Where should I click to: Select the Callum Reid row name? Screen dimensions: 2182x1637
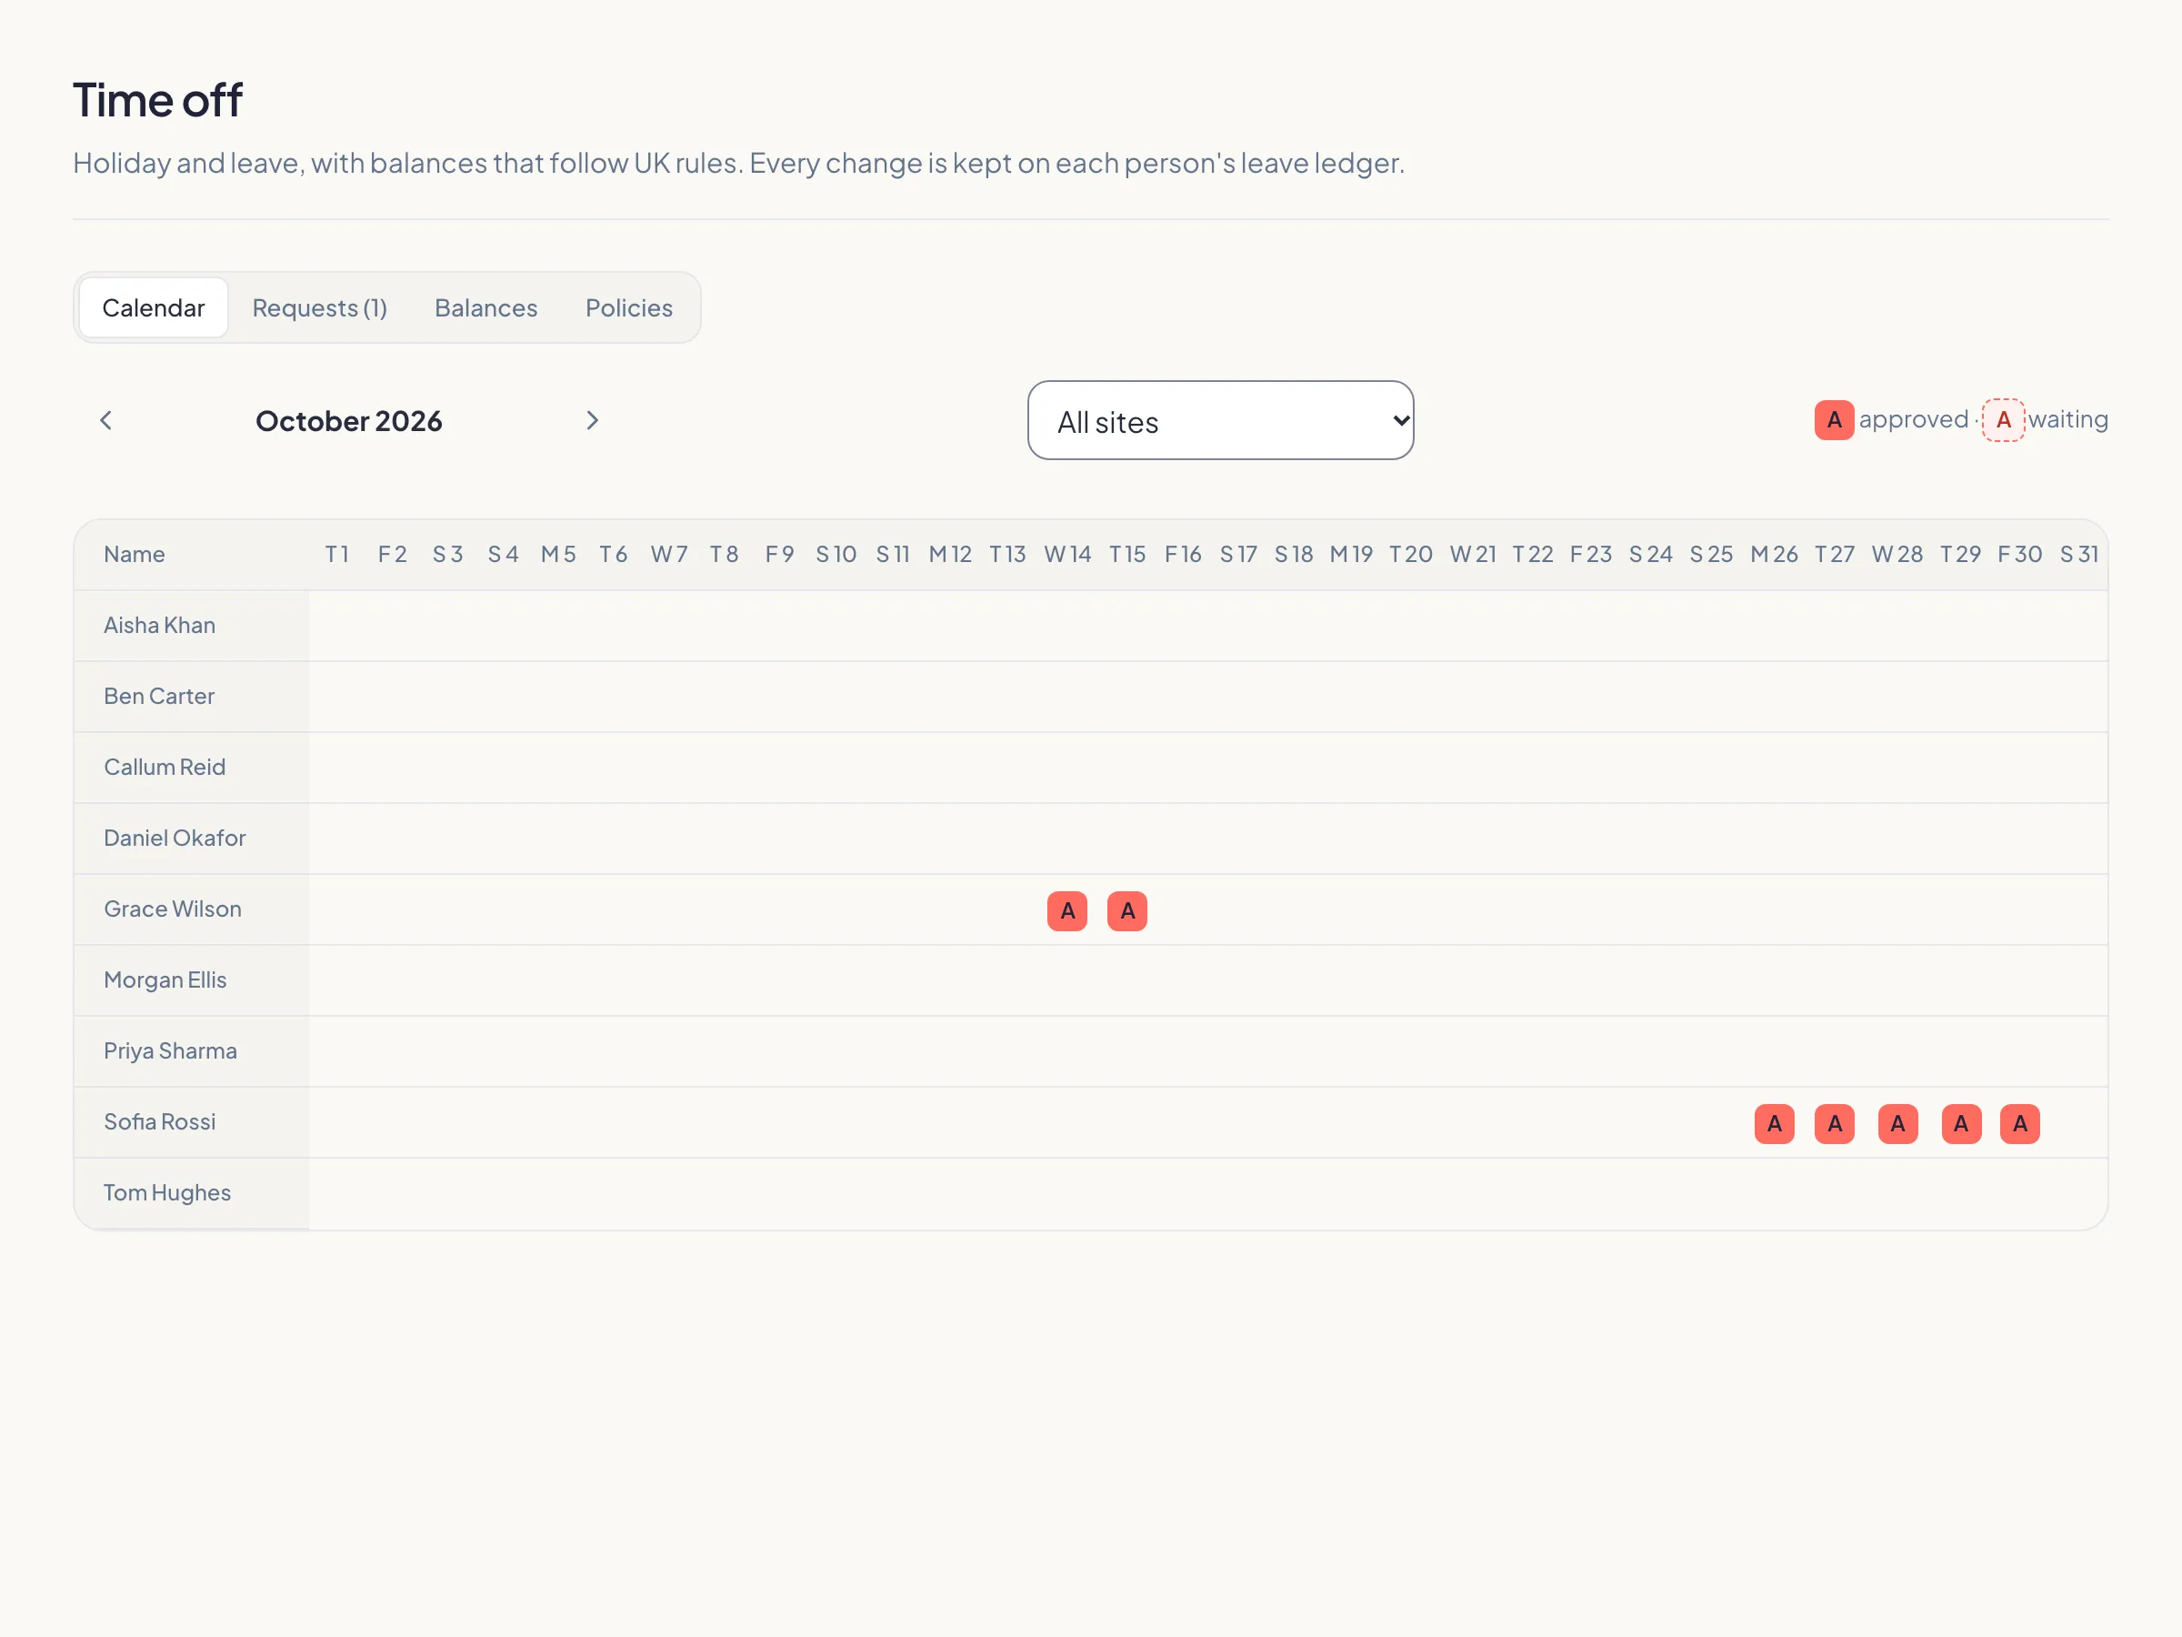[x=165, y=768]
